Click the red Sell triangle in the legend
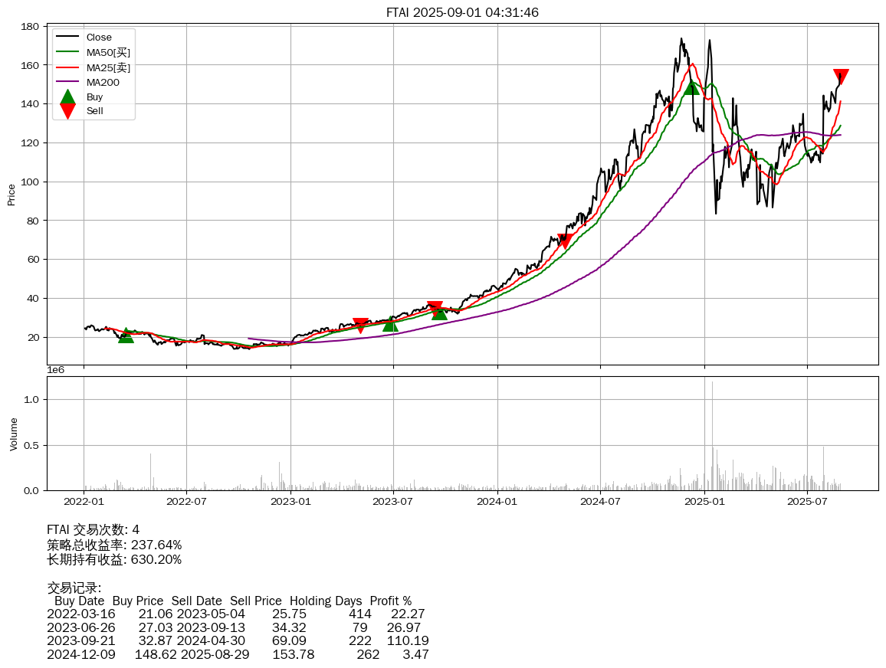886x668 pixels. tap(67, 111)
